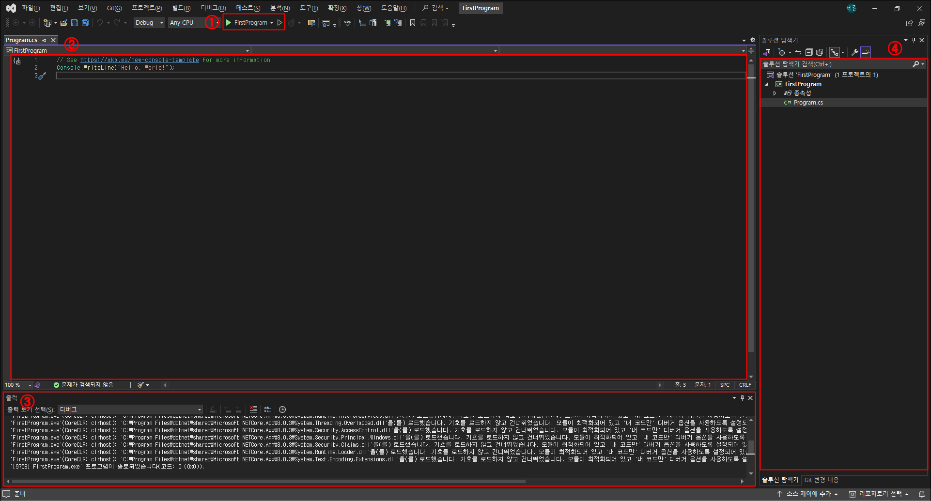Click the split editor icon above scrollbar
The height and width of the screenshot is (501, 931).
pyautogui.click(x=751, y=50)
